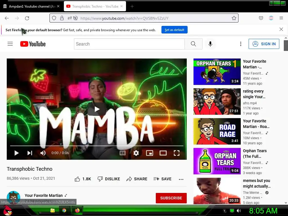Launch Chrome from taskbar
The height and width of the screenshot is (216, 288).
tap(64, 210)
